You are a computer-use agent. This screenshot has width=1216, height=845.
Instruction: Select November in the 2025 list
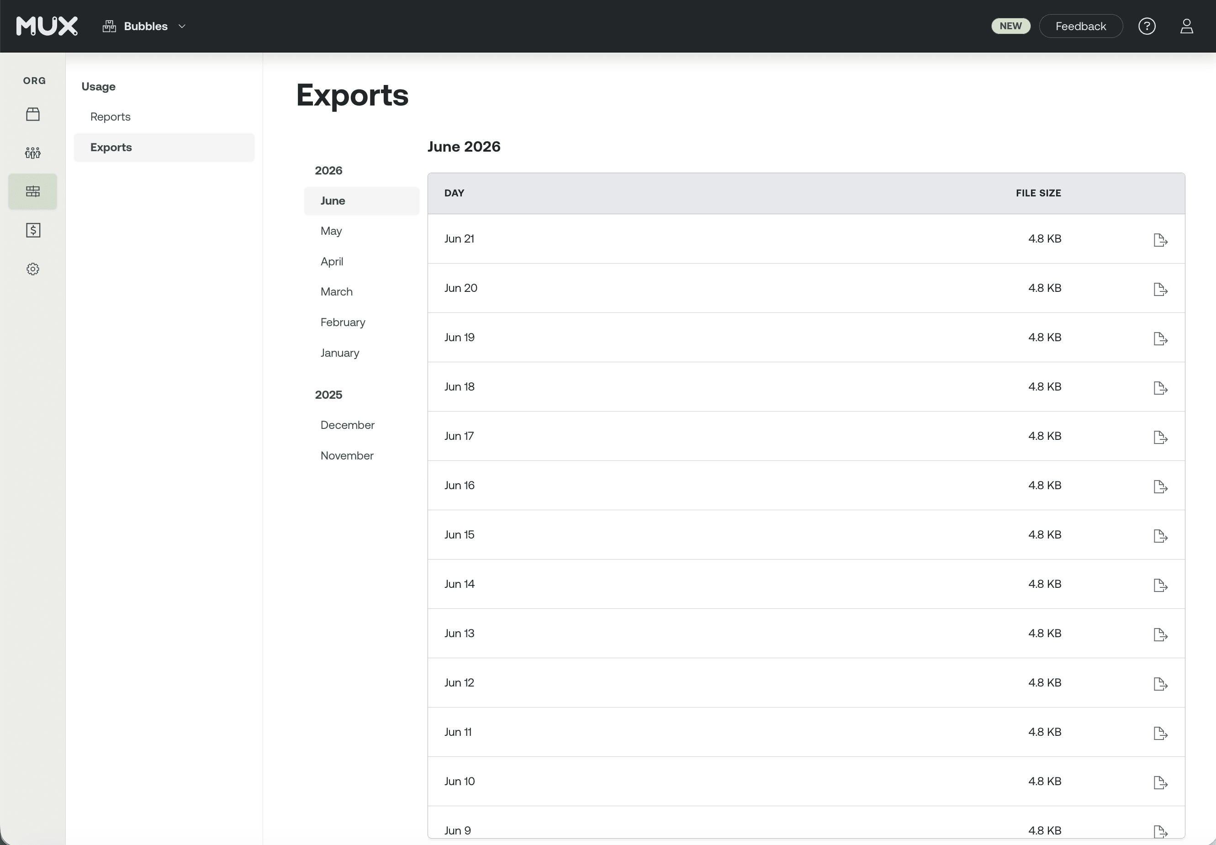347,456
